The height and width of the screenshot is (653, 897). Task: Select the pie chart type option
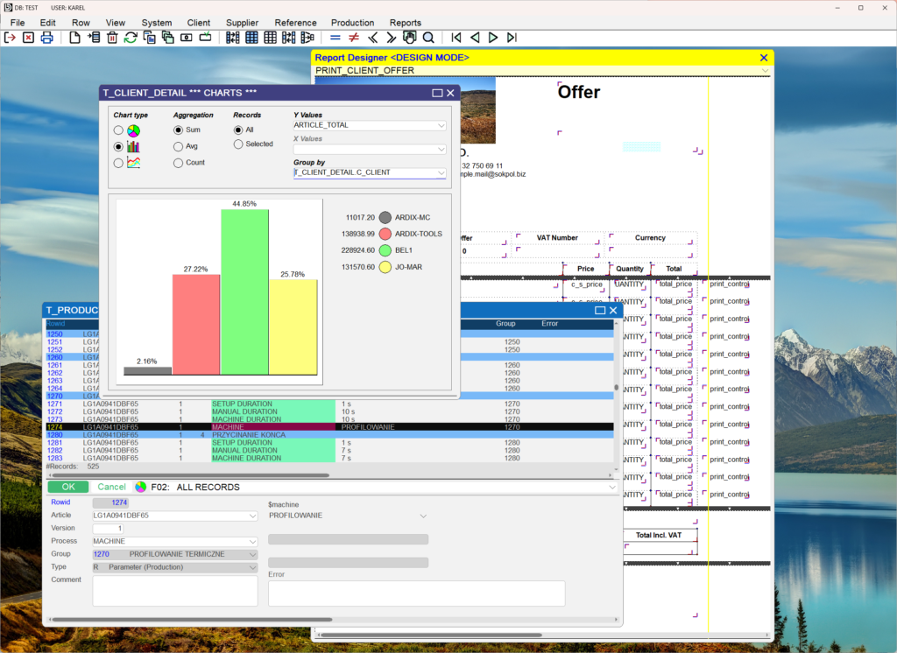click(118, 130)
